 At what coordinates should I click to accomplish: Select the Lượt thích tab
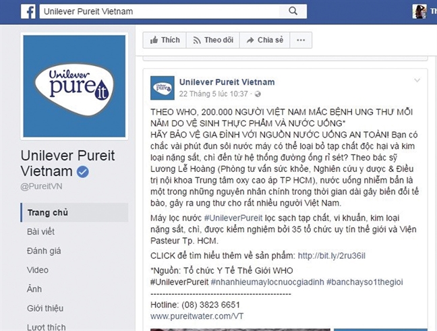point(47,327)
